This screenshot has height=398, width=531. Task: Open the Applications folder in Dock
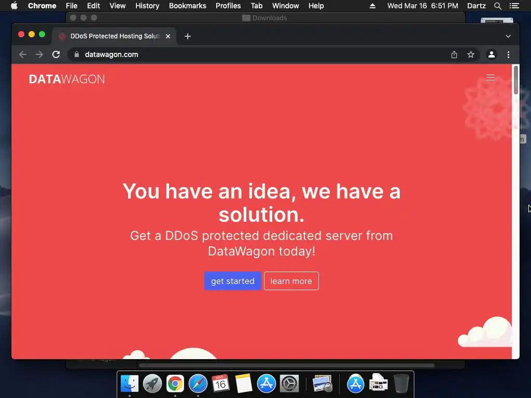355,384
